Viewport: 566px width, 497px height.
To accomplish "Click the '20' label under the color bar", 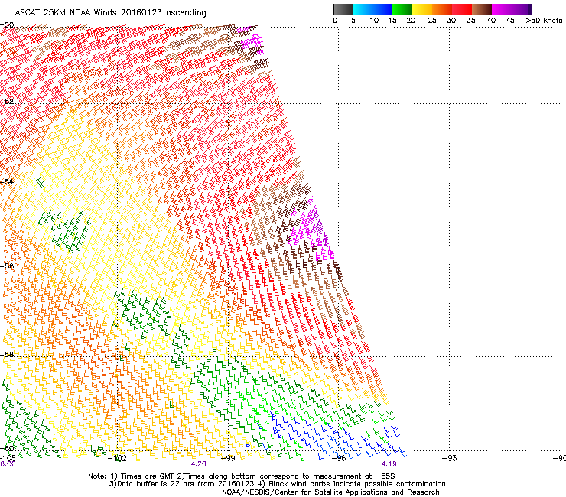I will tap(411, 21).
